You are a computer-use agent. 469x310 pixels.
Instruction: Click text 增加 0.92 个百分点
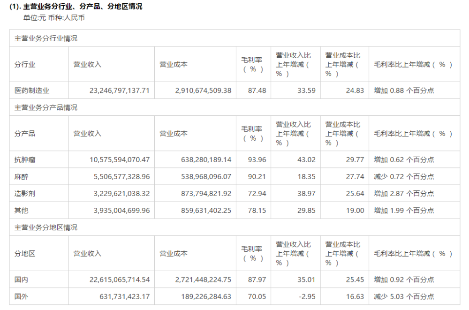pyautogui.click(x=404, y=280)
